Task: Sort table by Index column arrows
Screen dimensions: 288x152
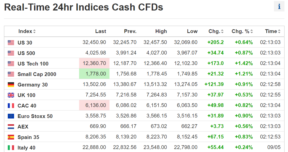Action: 34,31
